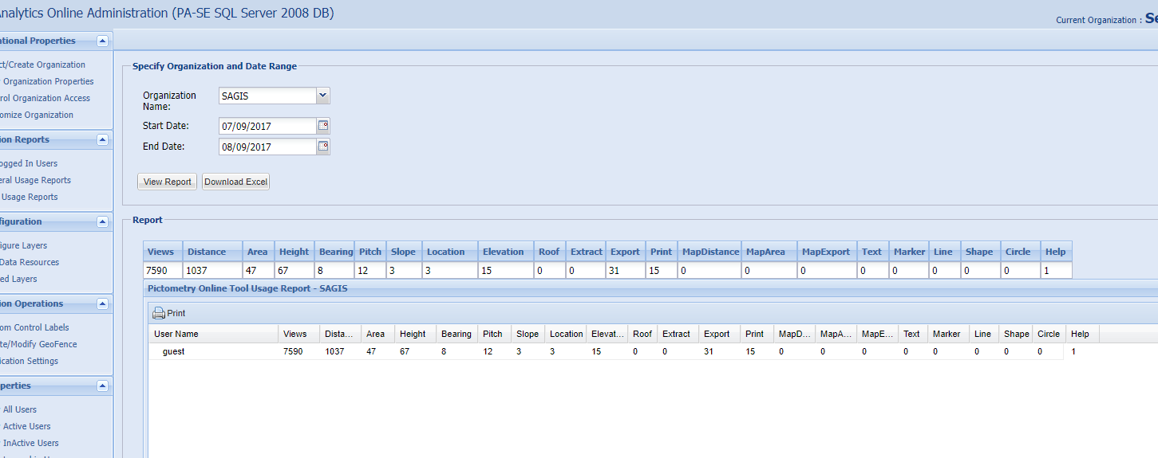Open the Organization Name dropdown
This screenshot has width=1158, height=458.
click(323, 96)
